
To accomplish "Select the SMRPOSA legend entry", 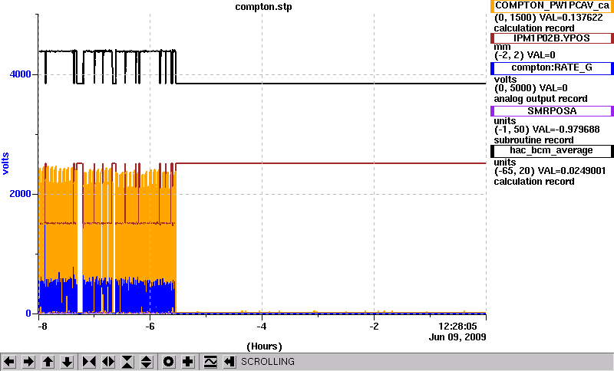I will pos(552,111).
